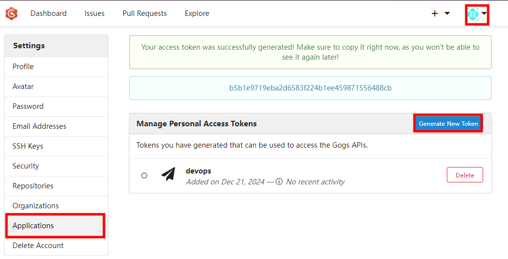Viewport: 508px width, 259px height.
Task: Open Explore in the navigation bar
Action: coord(197,13)
